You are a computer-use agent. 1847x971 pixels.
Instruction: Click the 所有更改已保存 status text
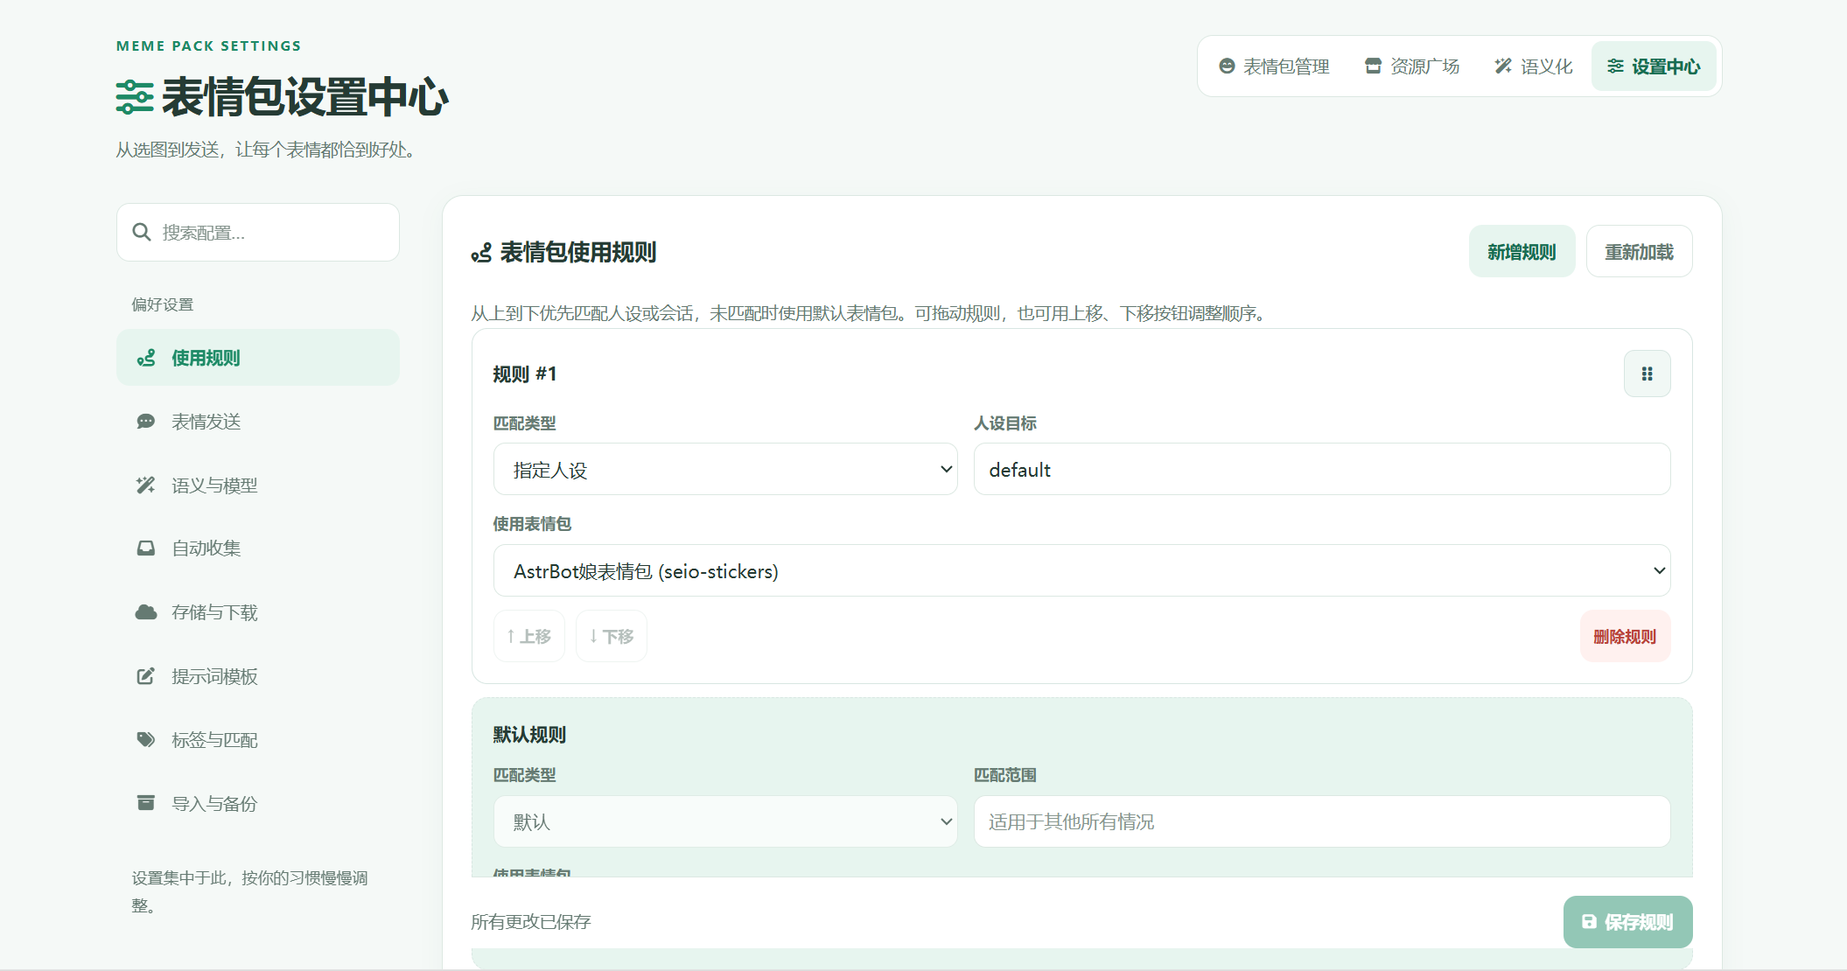531,922
